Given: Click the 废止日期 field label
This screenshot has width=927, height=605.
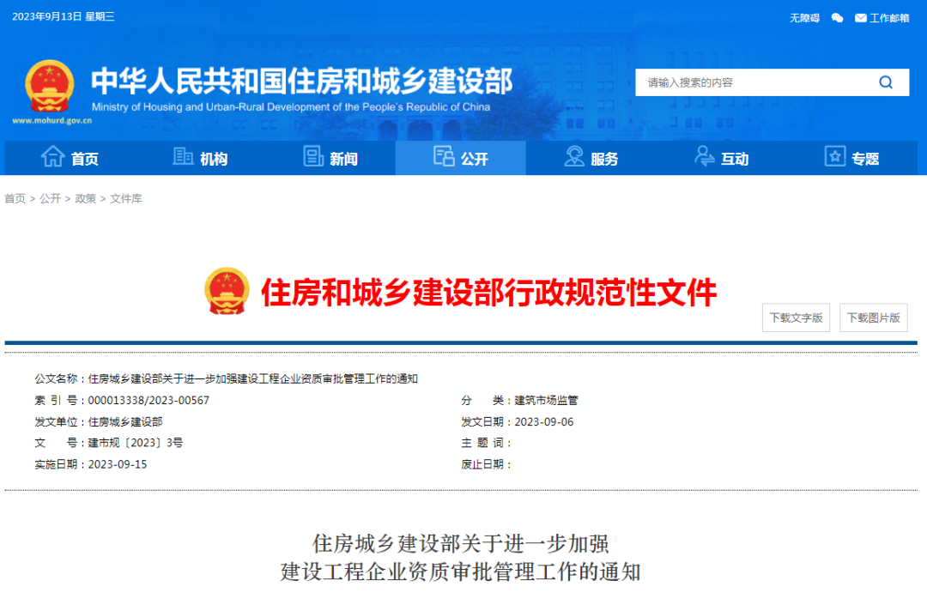Looking at the screenshot, I should coord(486,464).
